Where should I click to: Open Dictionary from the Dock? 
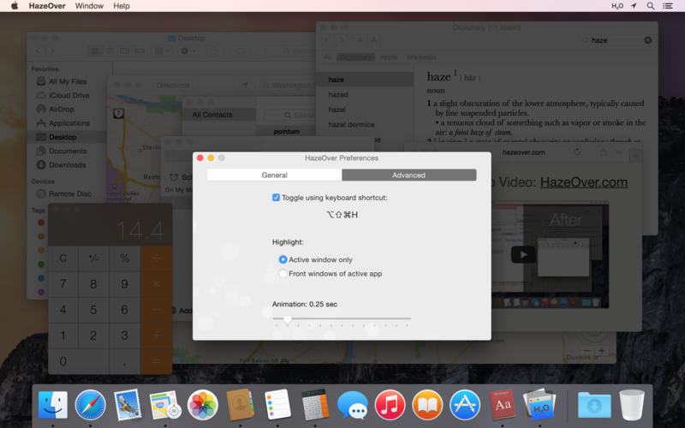tap(503, 405)
